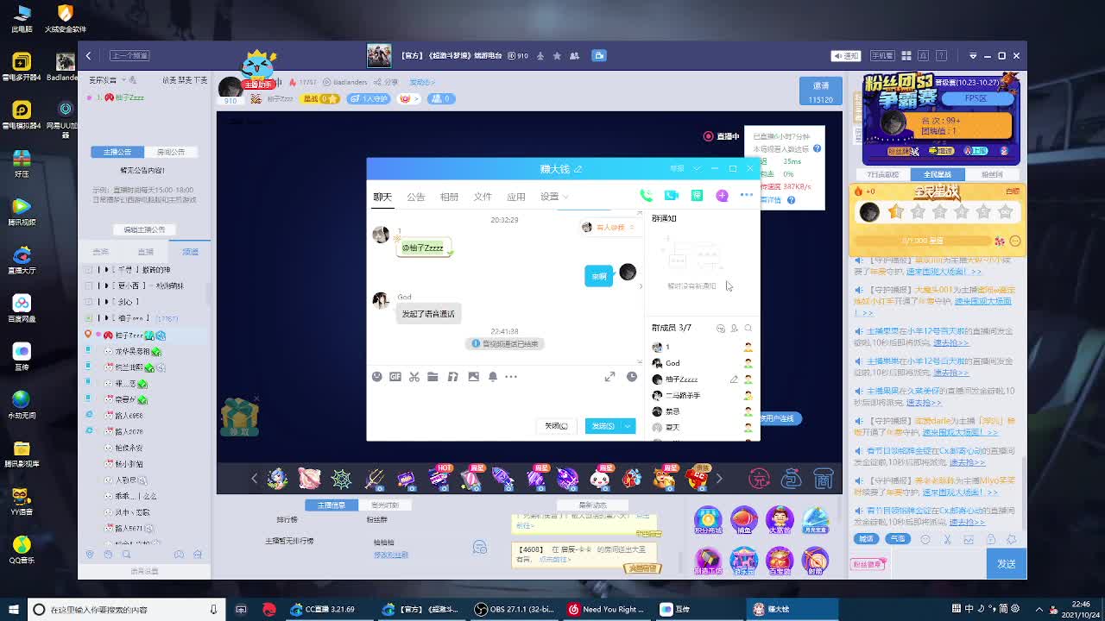Open the image insert icon in the chat toolbar

coord(472,377)
